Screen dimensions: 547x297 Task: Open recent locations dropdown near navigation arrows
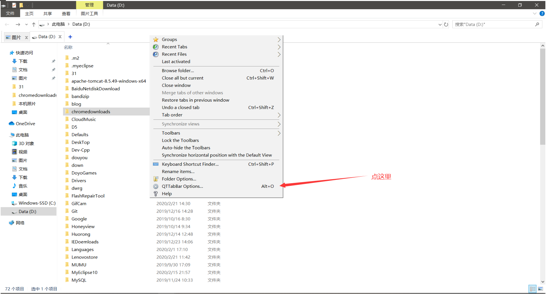pyautogui.click(x=26, y=24)
